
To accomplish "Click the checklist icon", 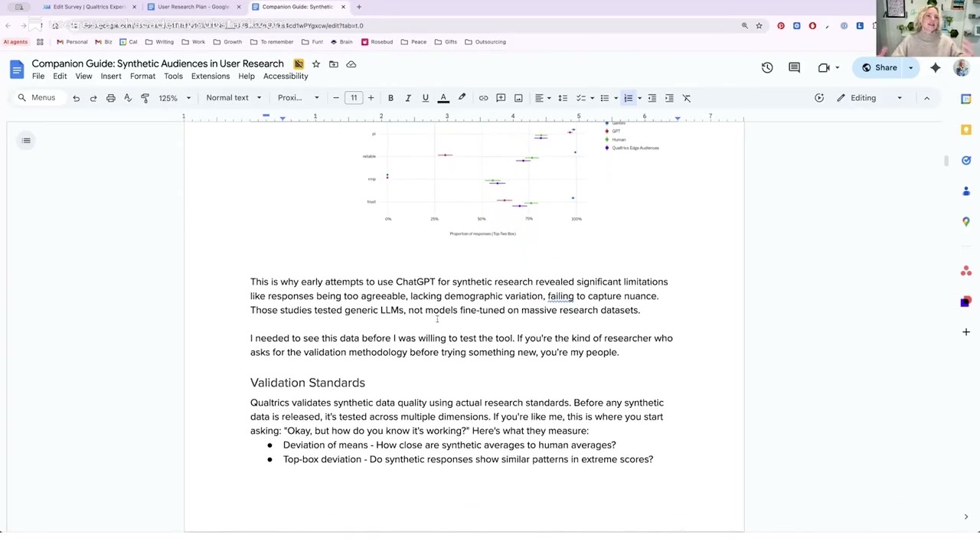I will pyautogui.click(x=581, y=98).
